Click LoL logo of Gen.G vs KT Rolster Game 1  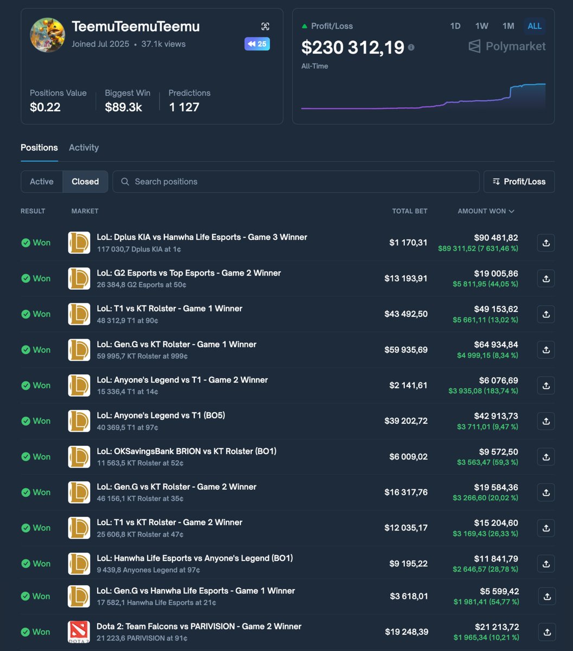[x=79, y=350]
